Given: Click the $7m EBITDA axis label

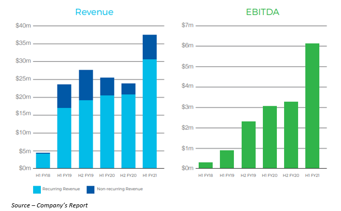Looking at the screenshot, I should point(187,25).
